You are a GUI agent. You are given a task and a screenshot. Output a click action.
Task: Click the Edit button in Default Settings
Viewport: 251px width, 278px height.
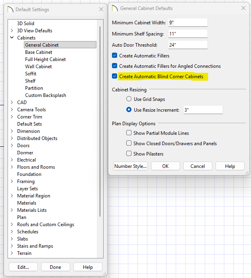[23, 267]
